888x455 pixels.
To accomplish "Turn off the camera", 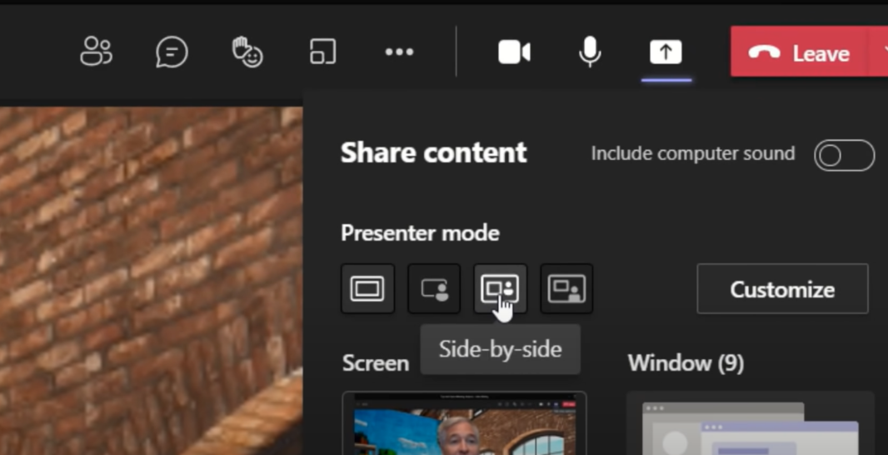I will [x=514, y=52].
